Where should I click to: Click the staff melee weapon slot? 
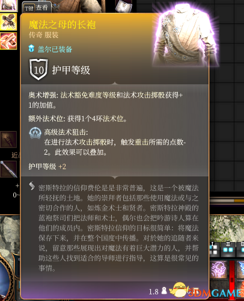[8, 169]
